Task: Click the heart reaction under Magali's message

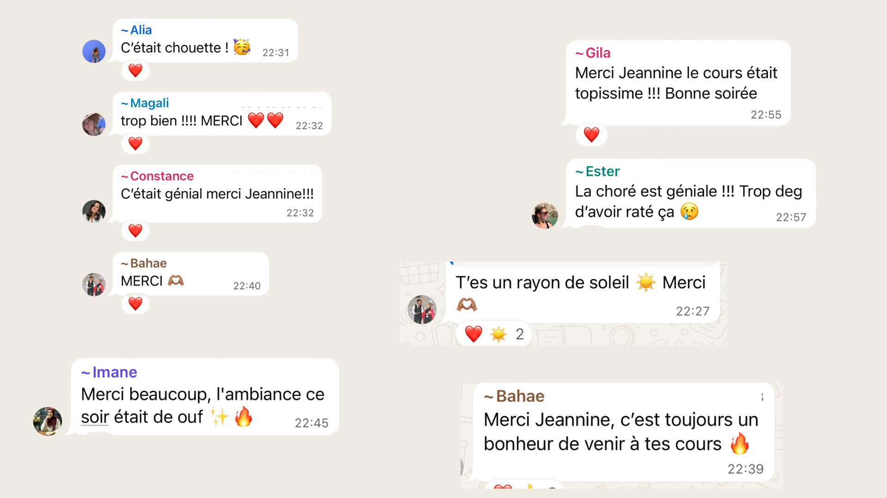Action: 135,143
